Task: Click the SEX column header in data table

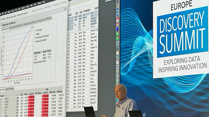Action: 77,13
